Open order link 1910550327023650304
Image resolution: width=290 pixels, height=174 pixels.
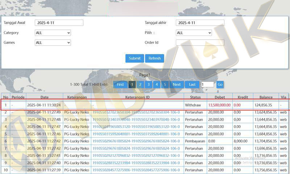pyautogui.click(x=136, y=112)
